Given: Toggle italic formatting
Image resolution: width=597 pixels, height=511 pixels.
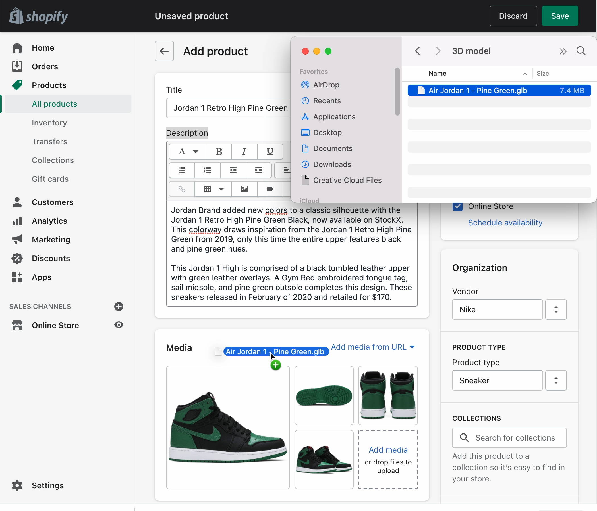Looking at the screenshot, I should (x=244, y=151).
